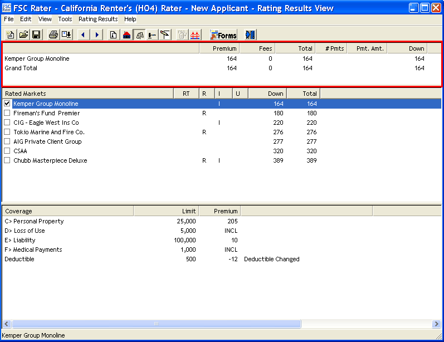Open the applicant info page icon
This screenshot has height=342, width=444.
coord(113,35)
